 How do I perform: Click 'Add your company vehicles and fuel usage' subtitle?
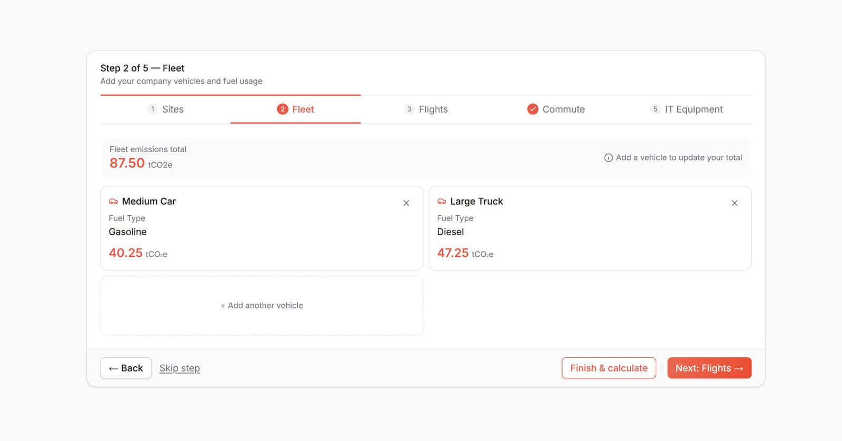(x=181, y=81)
